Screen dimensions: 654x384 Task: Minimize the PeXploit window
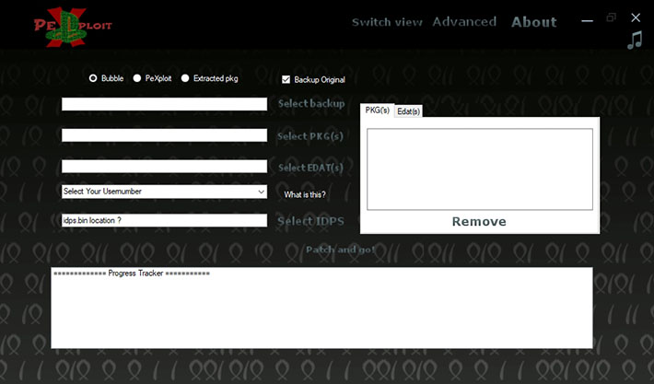[588, 21]
